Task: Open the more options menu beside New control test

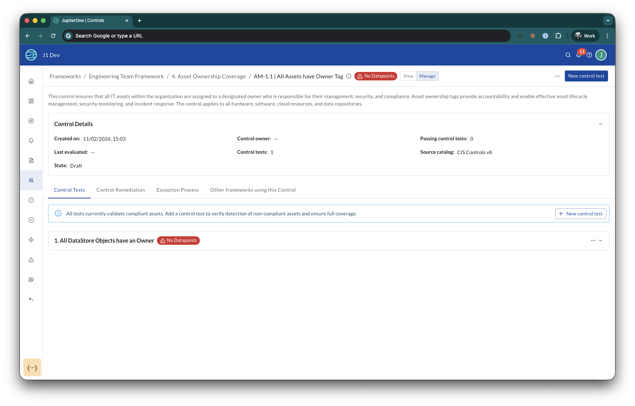Action: (x=557, y=76)
